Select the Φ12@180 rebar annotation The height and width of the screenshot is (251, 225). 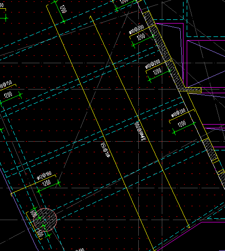(44, 175)
